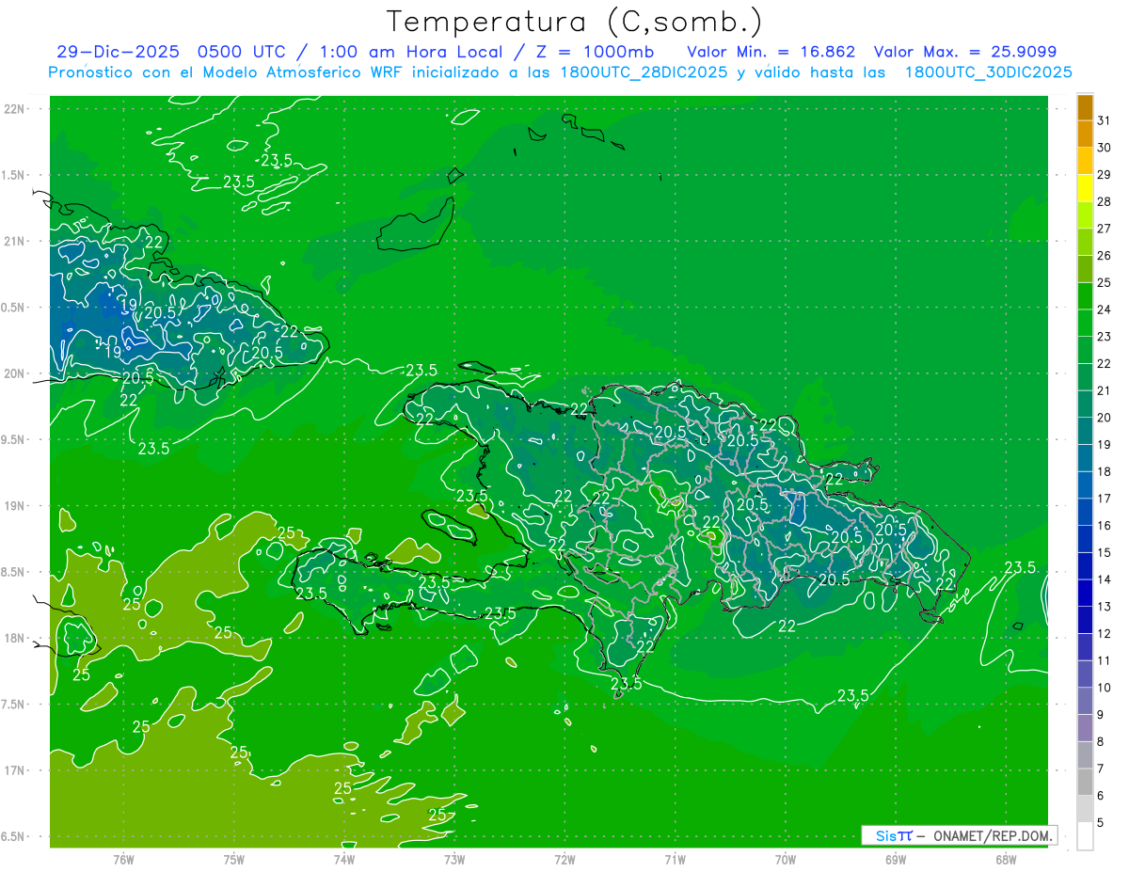Click the '26' color legend label
This screenshot has width=1129, height=872.
(x=1105, y=256)
